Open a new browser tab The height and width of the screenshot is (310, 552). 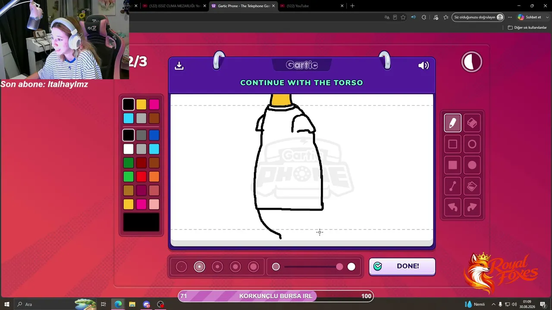pos(352,6)
